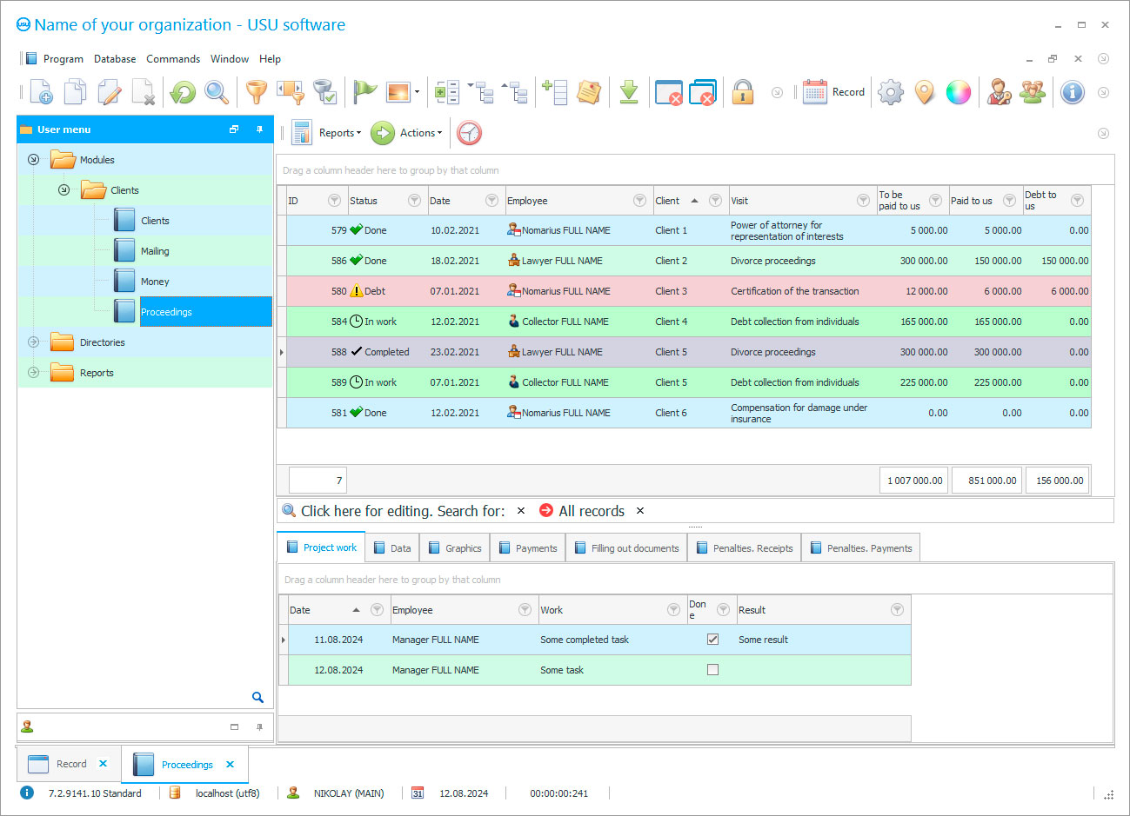Open the orange filter tool on the toolbar
The height and width of the screenshot is (816, 1130).
tap(257, 91)
